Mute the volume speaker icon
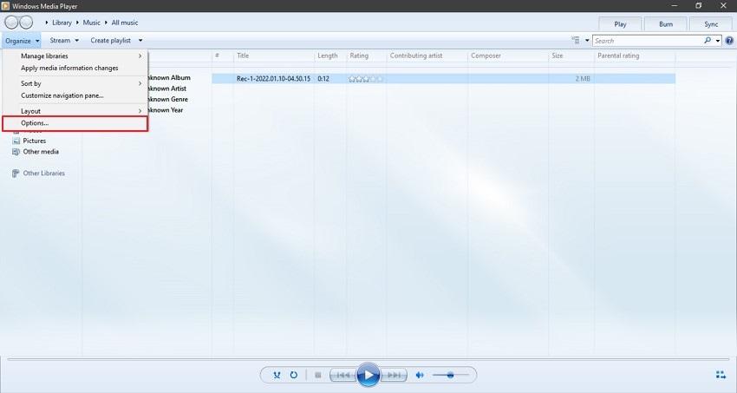Image resolution: width=737 pixels, height=393 pixels. [420, 375]
